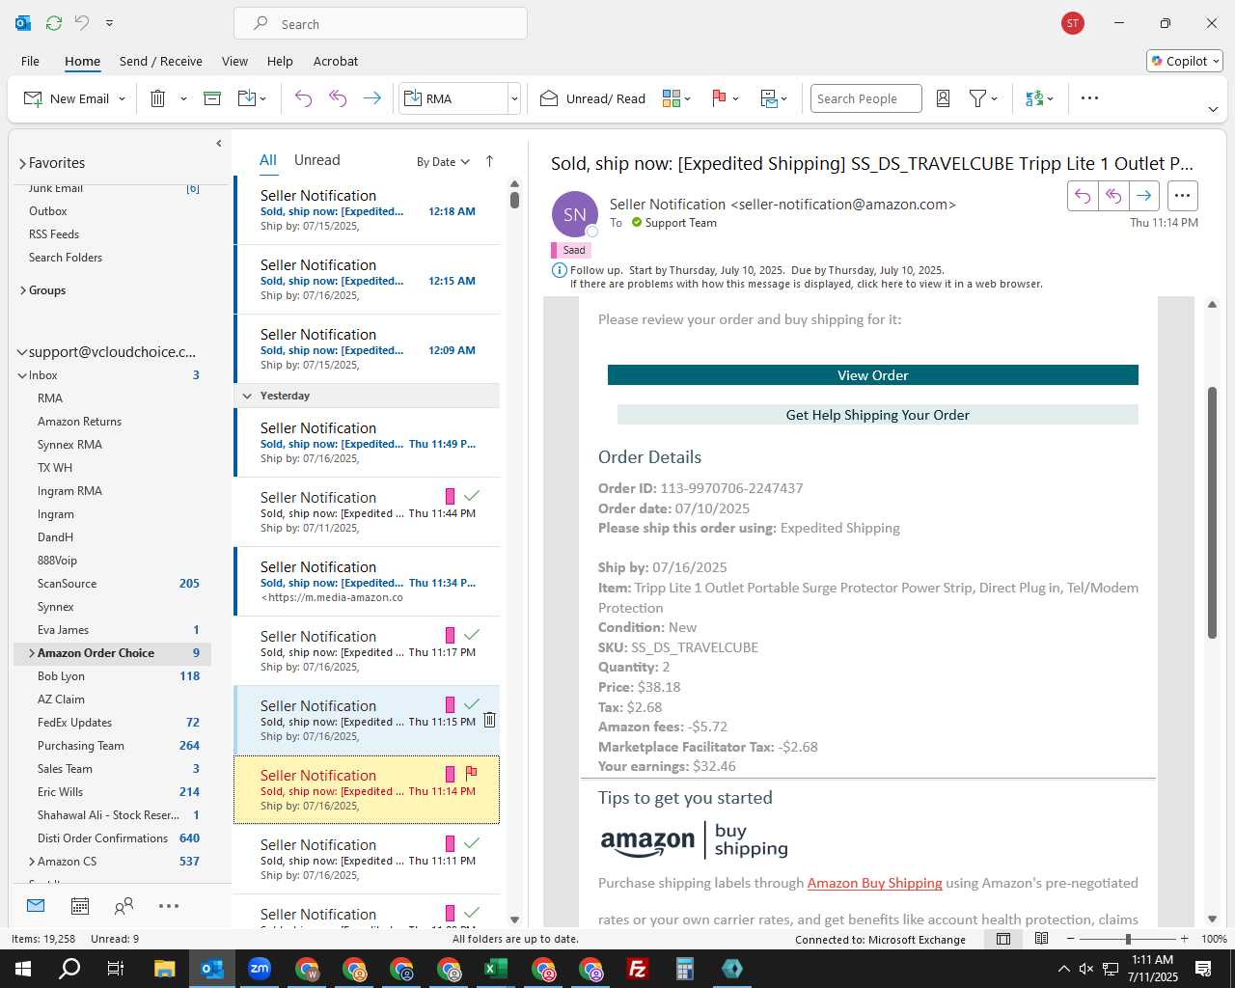Click the navigation bar three dots
Viewport: 1235px width, 988px height.
(x=169, y=906)
